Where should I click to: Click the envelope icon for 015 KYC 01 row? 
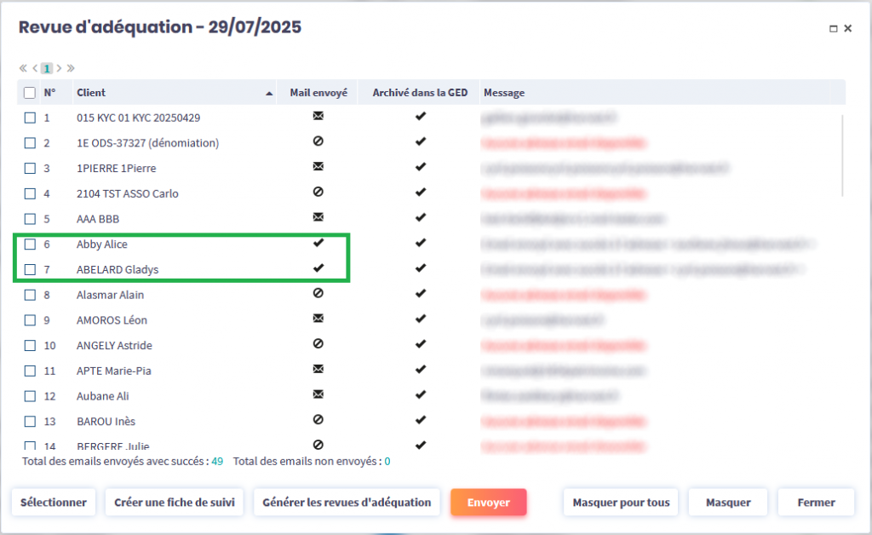[x=318, y=117]
